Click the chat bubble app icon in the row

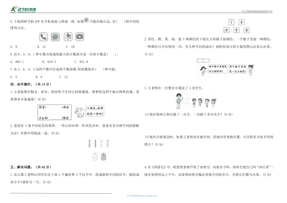coord(55,37)
